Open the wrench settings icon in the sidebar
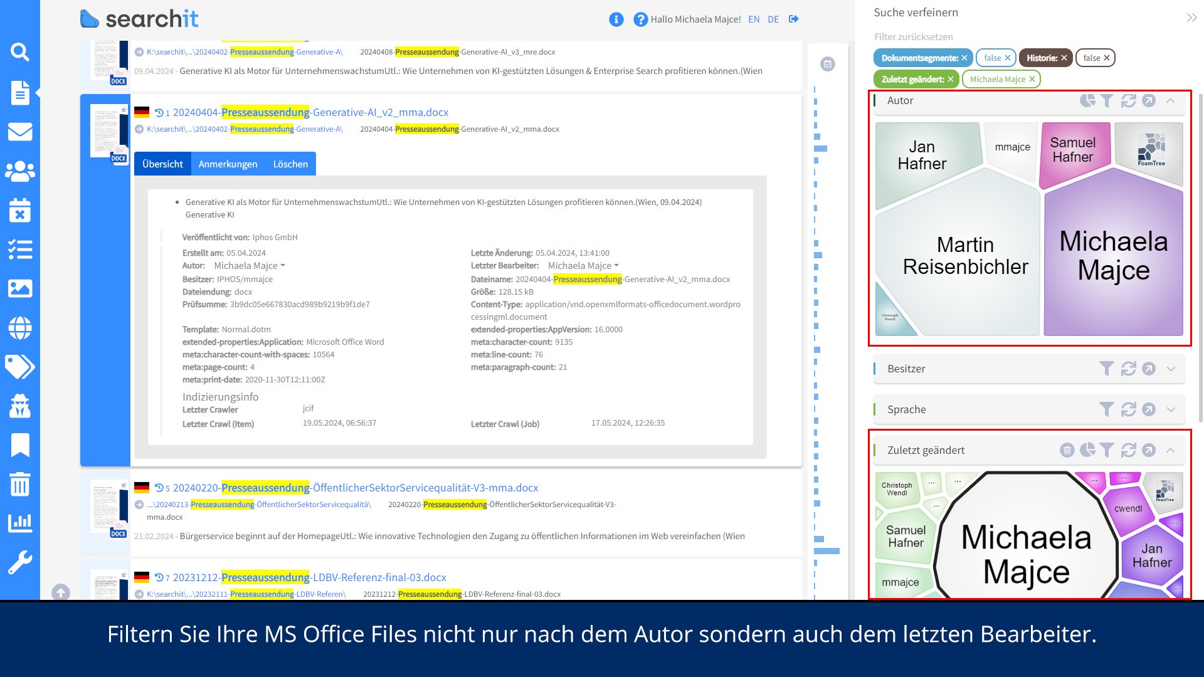This screenshot has height=677, width=1204. coord(20,562)
